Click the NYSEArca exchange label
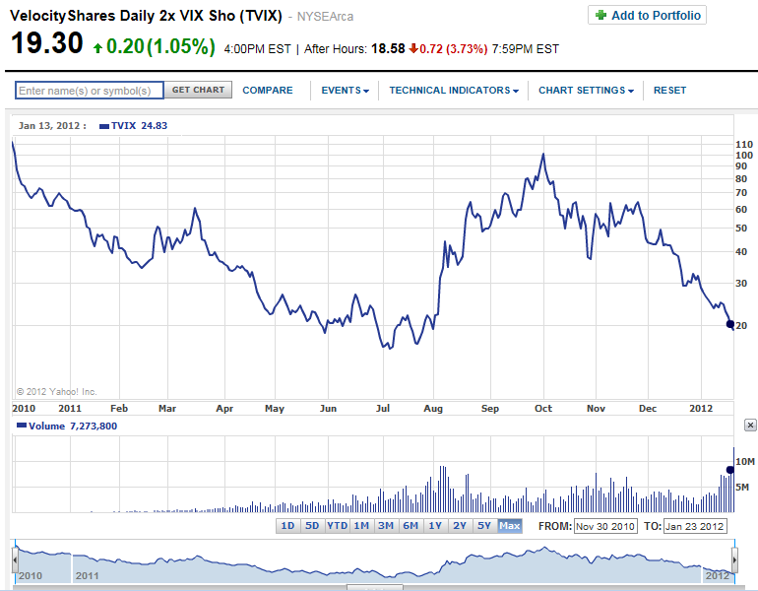The image size is (758, 591). coord(325,17)
